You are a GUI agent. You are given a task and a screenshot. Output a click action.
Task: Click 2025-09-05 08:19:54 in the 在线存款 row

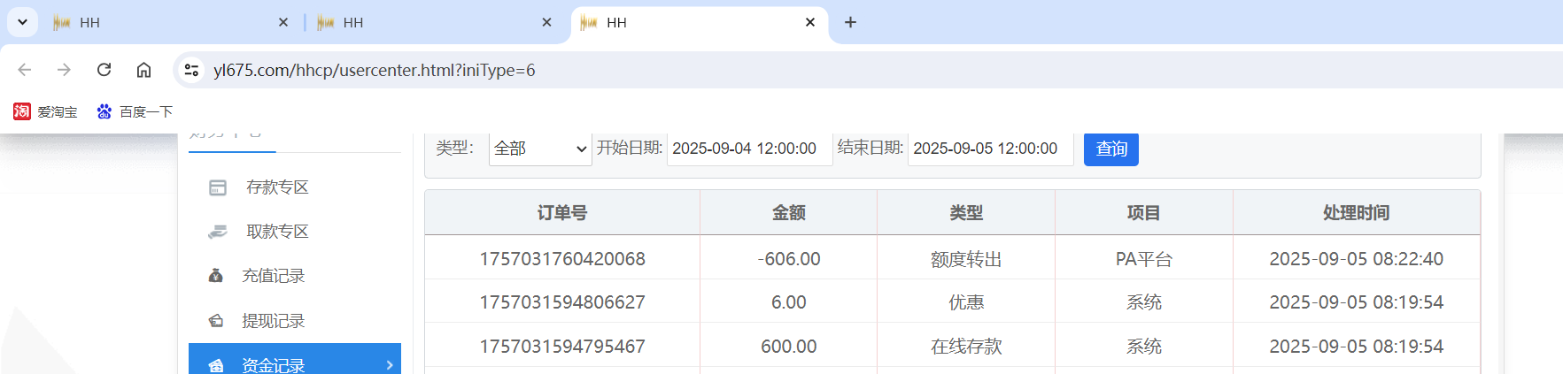click(x=1357, y=347)
